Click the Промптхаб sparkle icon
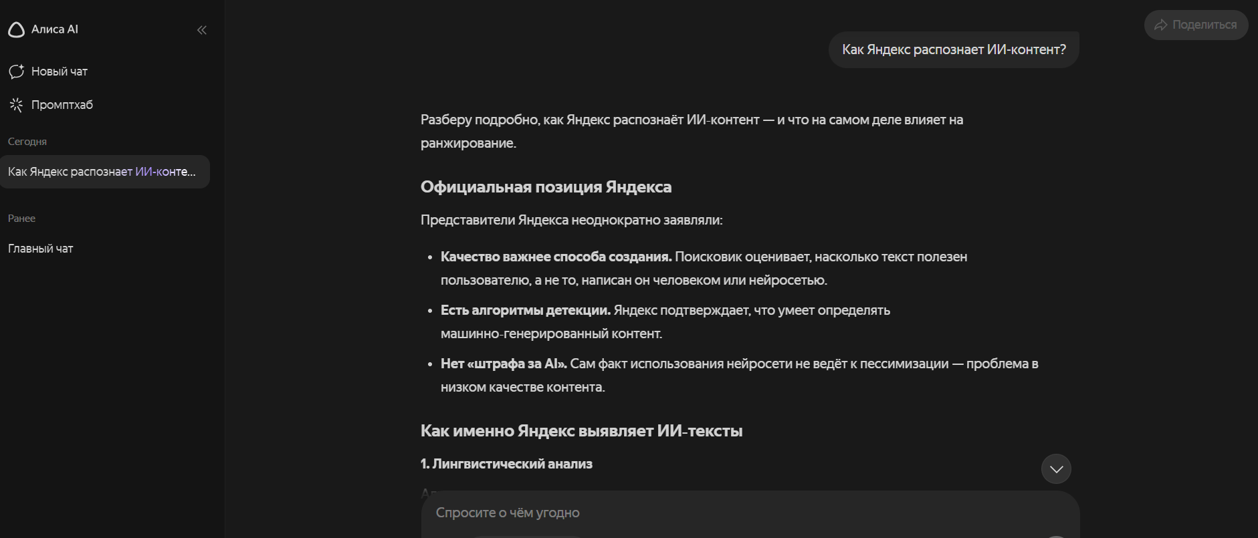1258x538 pixels. tap(17, 105)
